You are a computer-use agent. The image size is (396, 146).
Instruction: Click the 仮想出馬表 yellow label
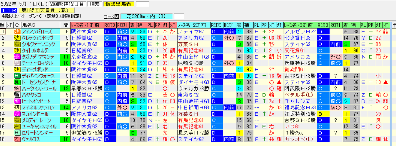(x=119, y=4)
